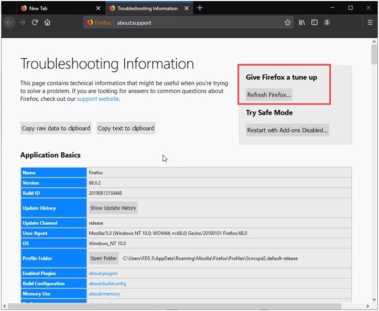Bookmark this page with the star icon
The width and height of the screenshot is (379, 311).
287,23
